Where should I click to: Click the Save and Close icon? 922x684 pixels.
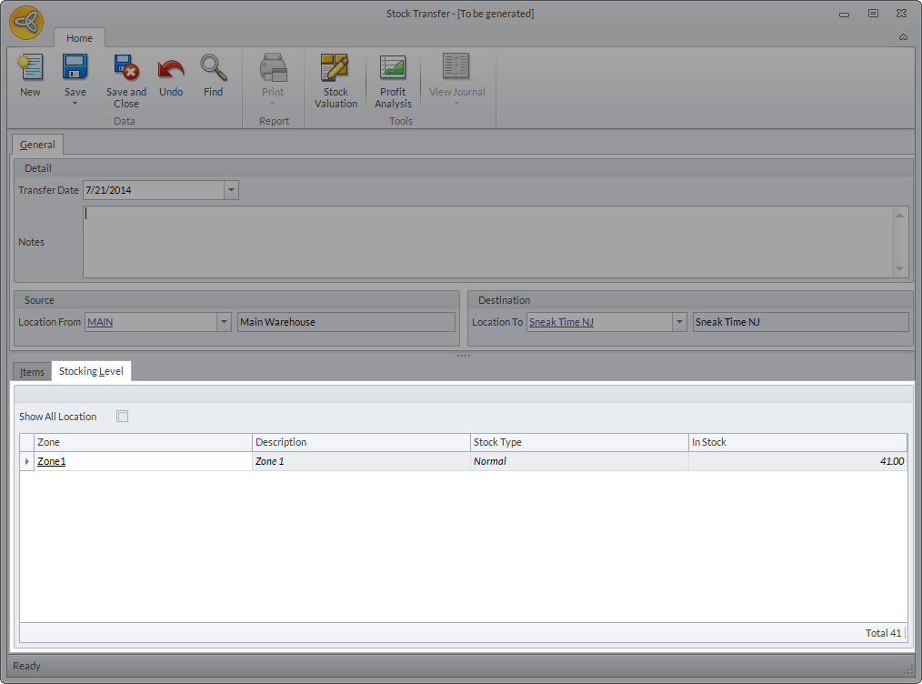click(125, 68)
